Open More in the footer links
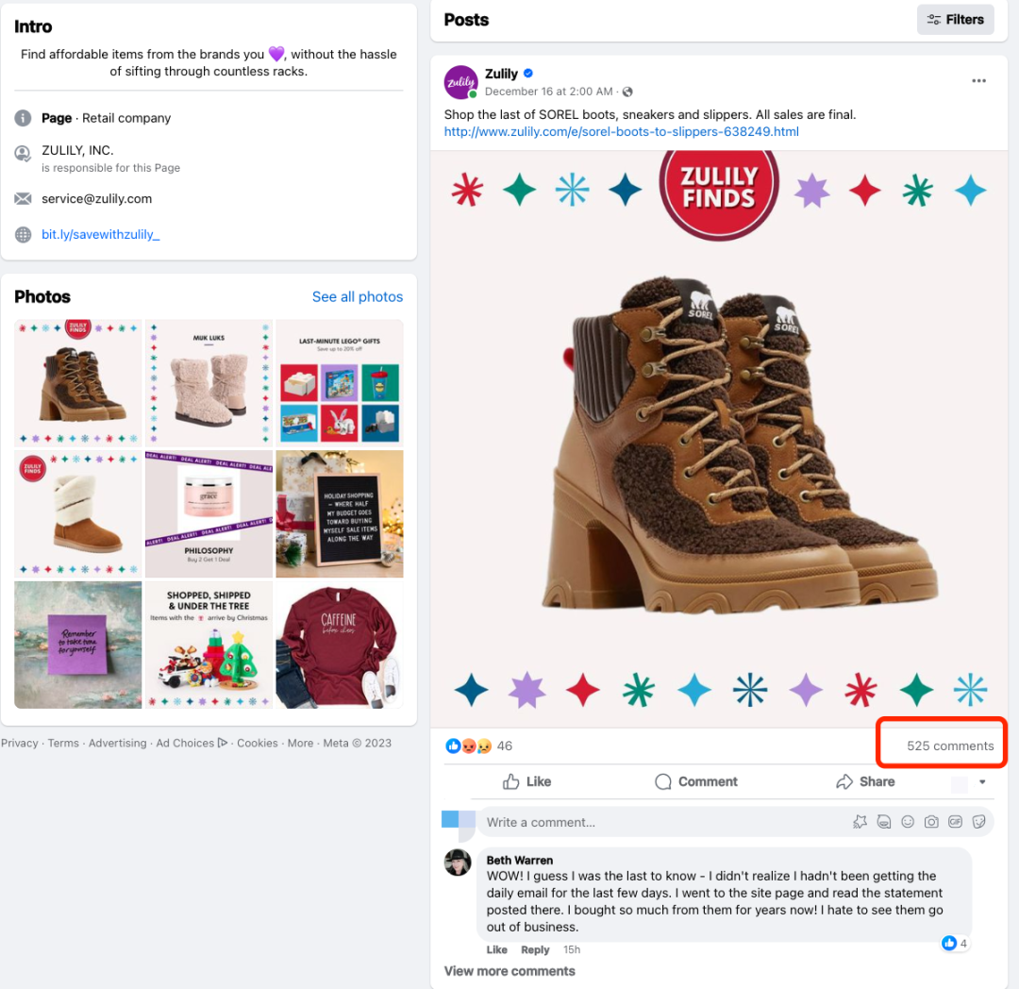The image size is (1019, 989). [x=300, y=743]
